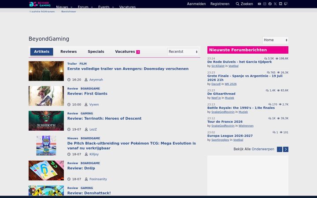Viewport: 317px width, 198px height.
Task: Open the Facebook social icon
Action: (x=270, y=4)
